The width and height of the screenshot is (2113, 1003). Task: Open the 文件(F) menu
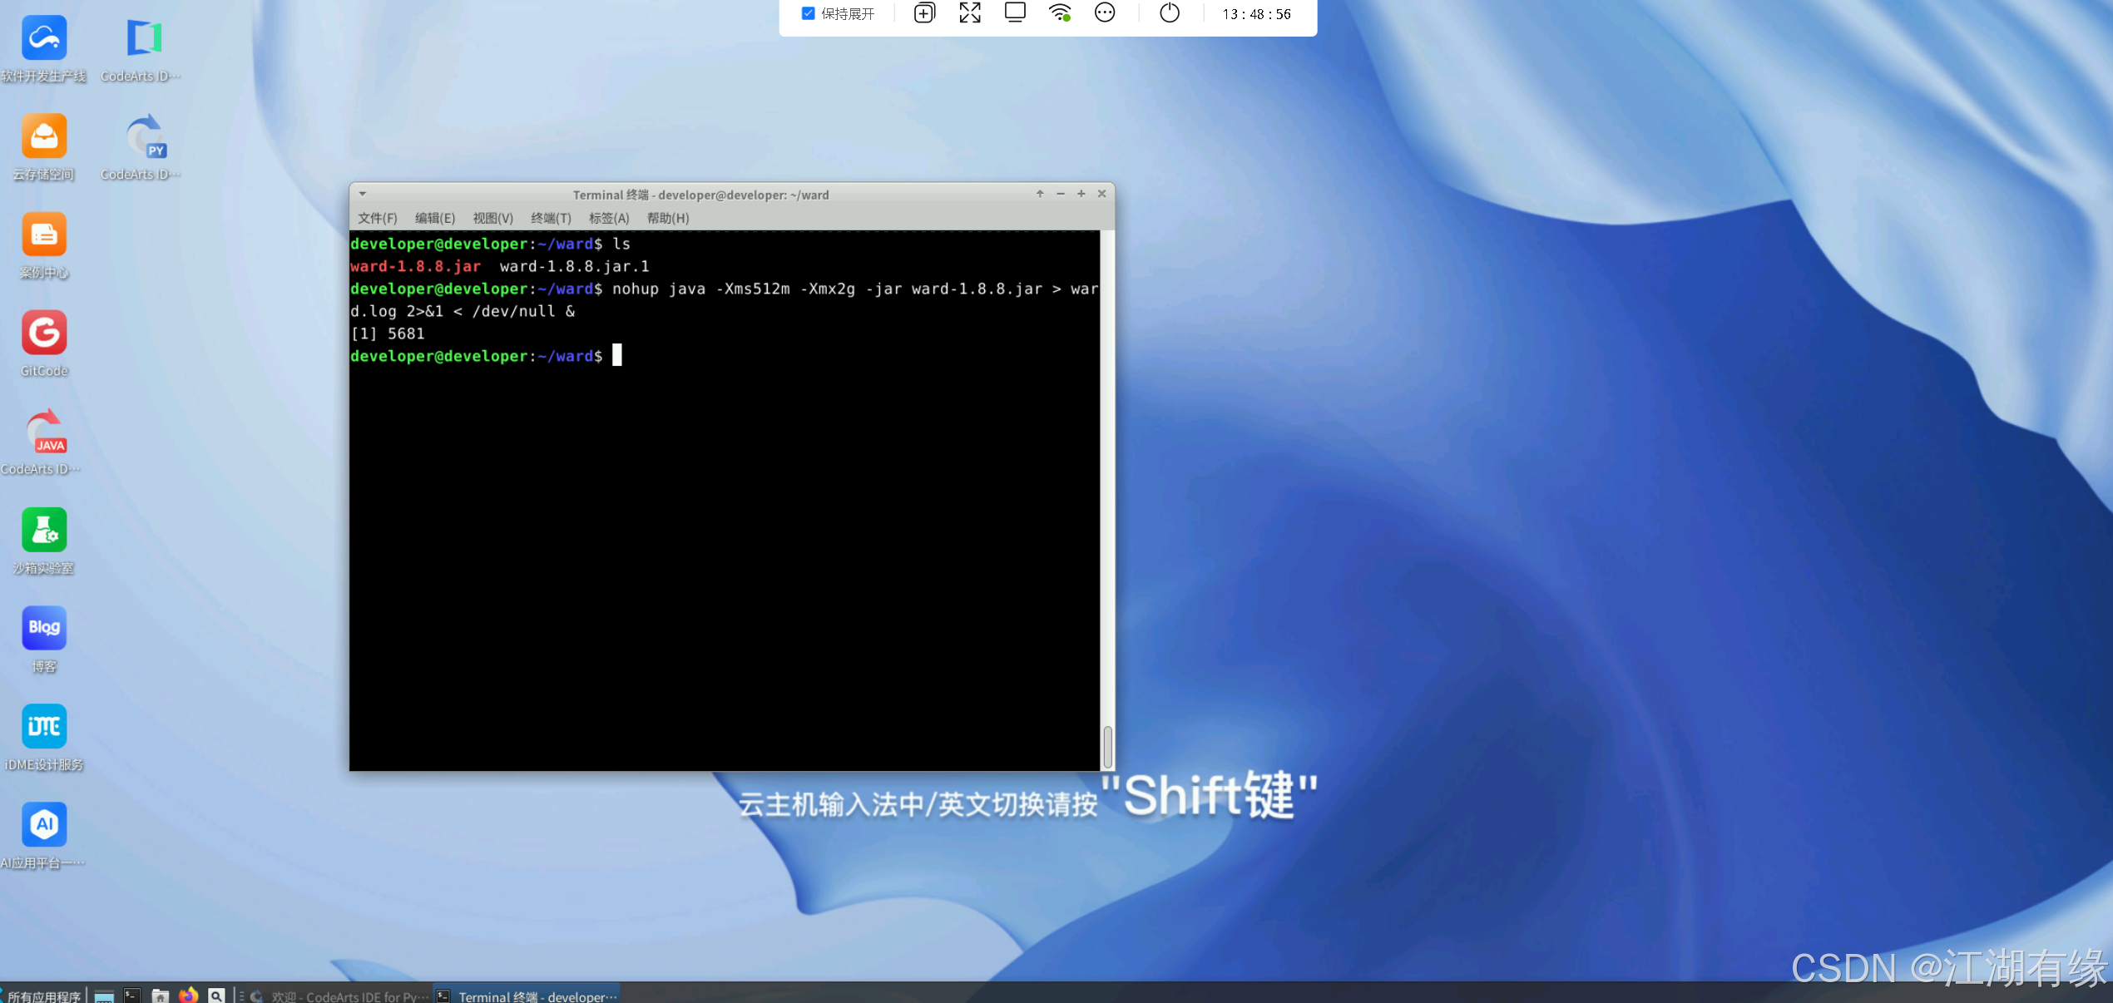pyautogui.click(x=378, y=218)
